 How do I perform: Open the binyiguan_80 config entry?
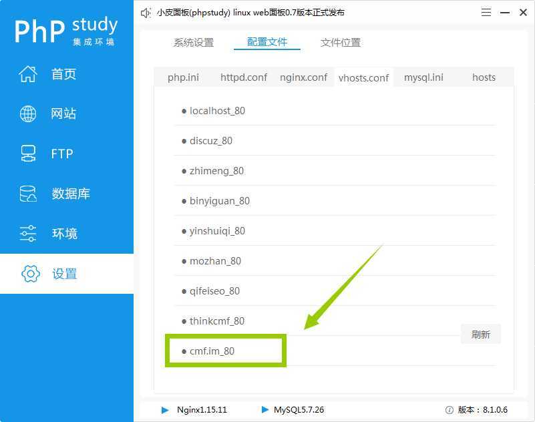(335, 201)
